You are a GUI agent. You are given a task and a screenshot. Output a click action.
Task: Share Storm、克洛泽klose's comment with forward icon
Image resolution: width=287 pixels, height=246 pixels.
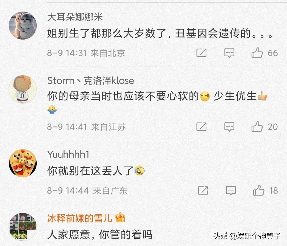click(x=201, y=127)
